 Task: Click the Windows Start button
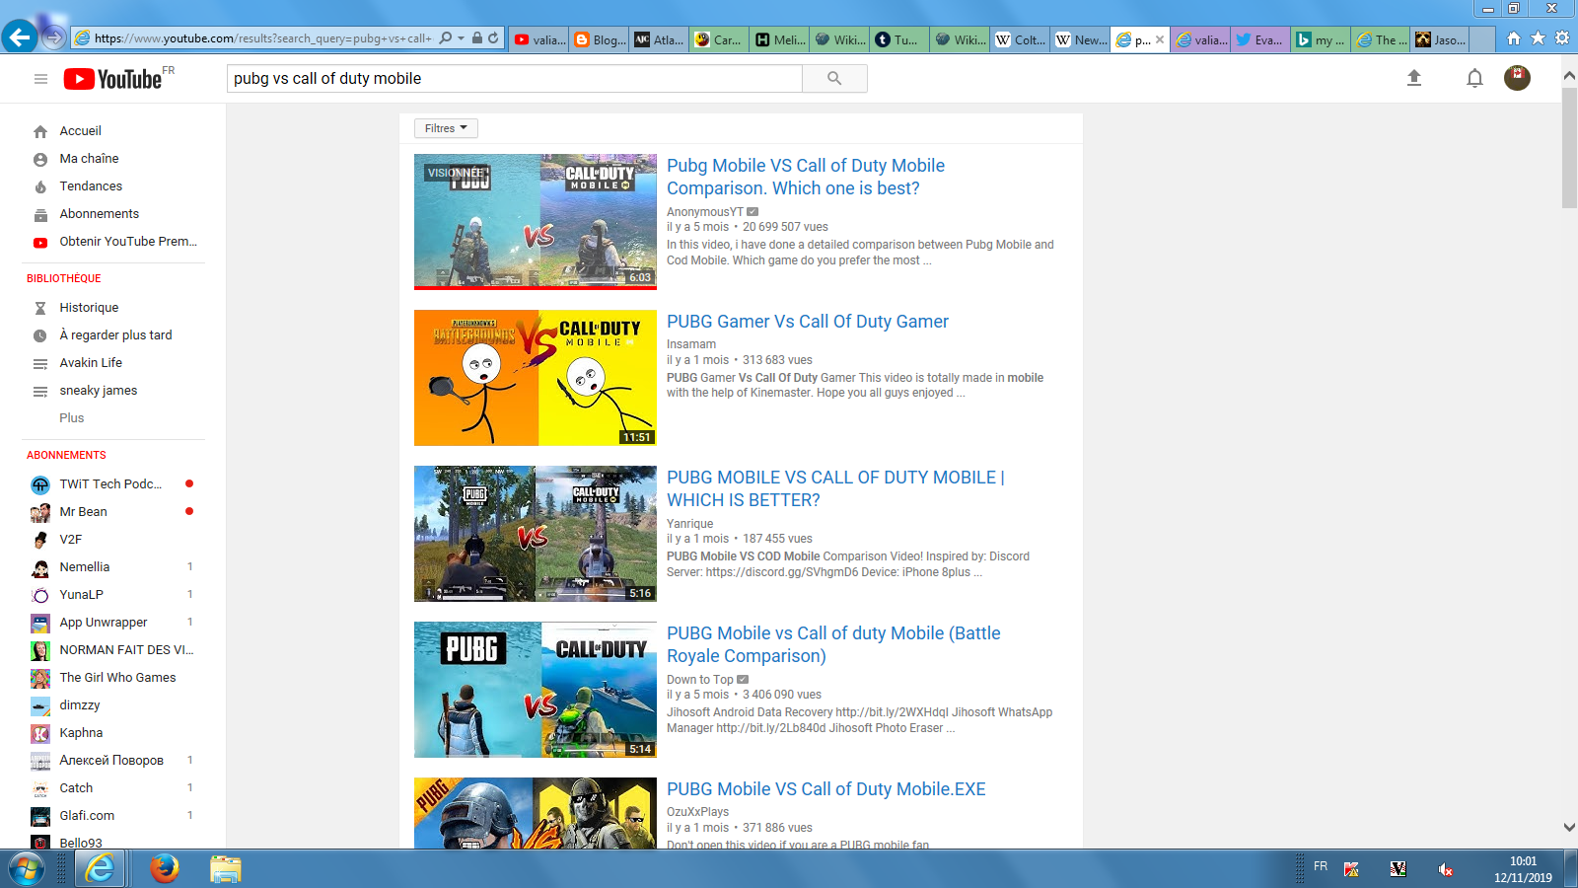click(x=27, y=869)
